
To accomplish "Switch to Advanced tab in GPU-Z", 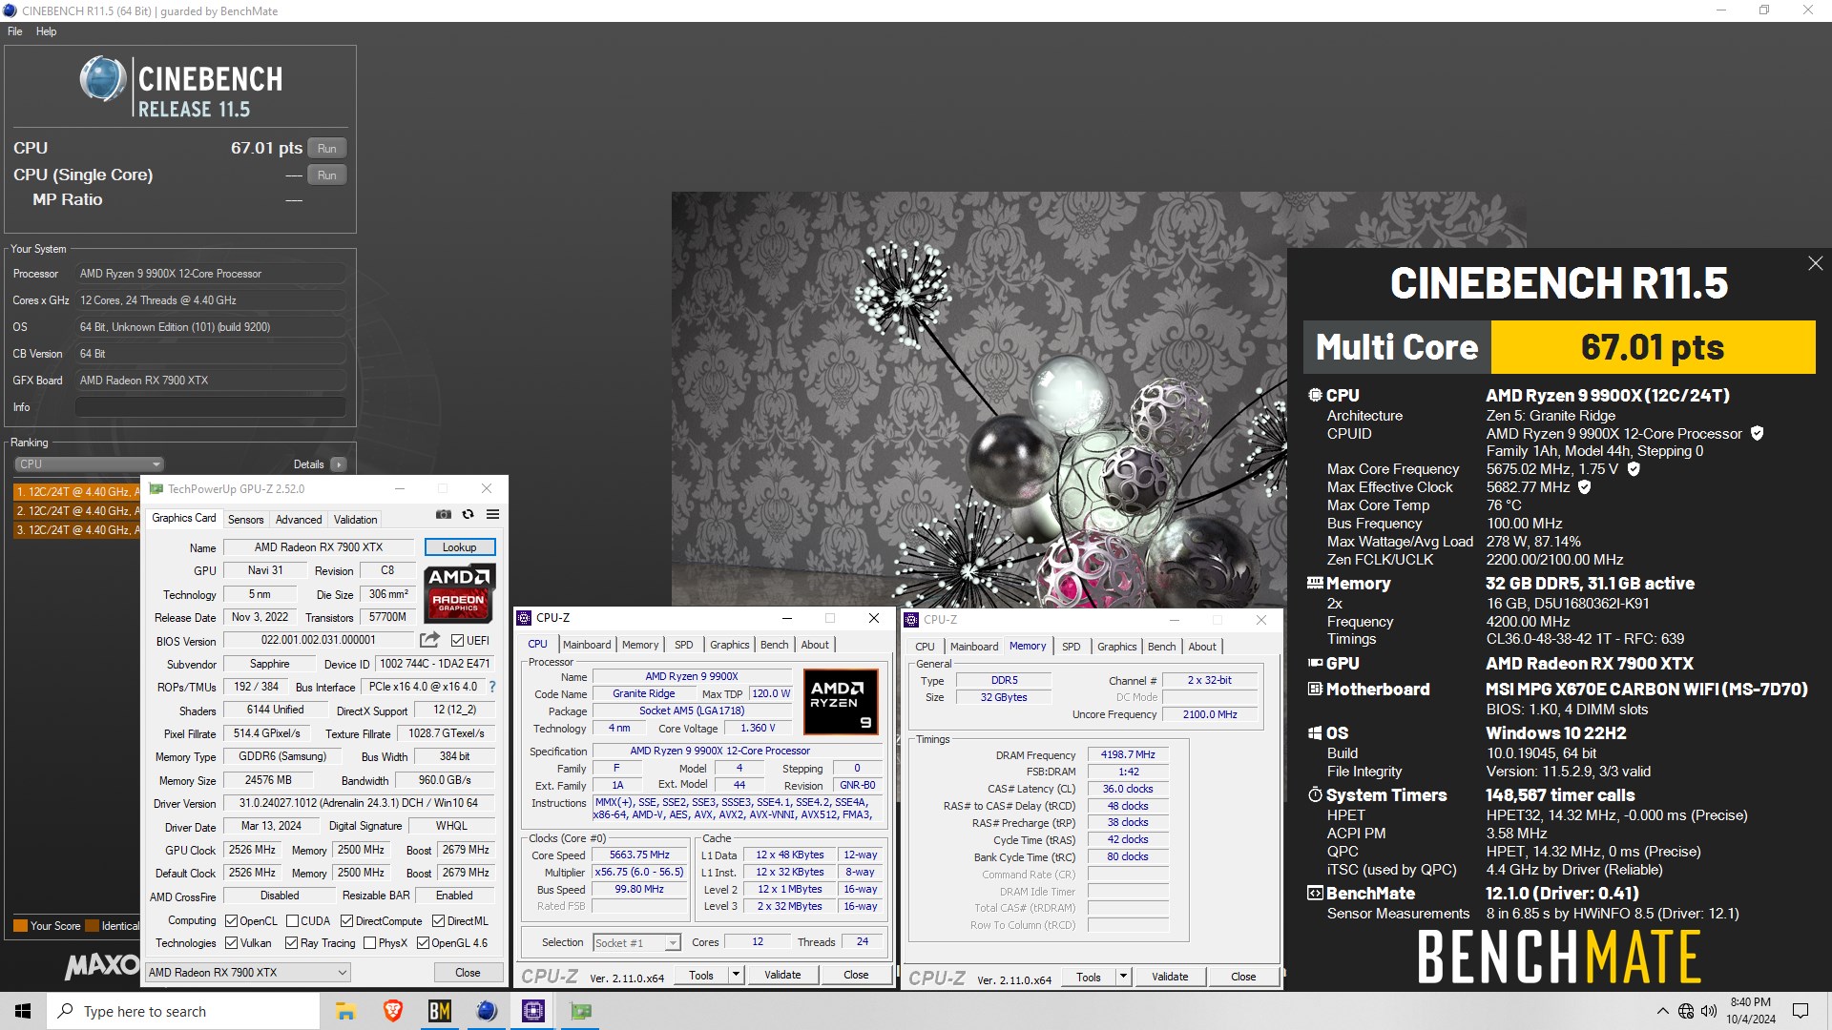I will [299, 520].
